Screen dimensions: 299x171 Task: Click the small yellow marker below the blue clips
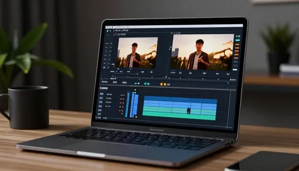coord(136,117)
